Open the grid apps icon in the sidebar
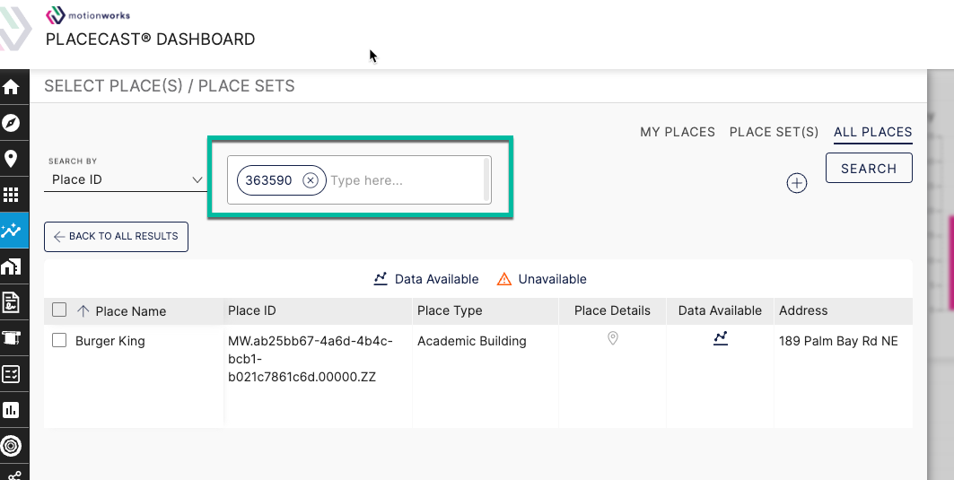The width and height of the screenshot is (954, 480). click(x=11, y=195)
